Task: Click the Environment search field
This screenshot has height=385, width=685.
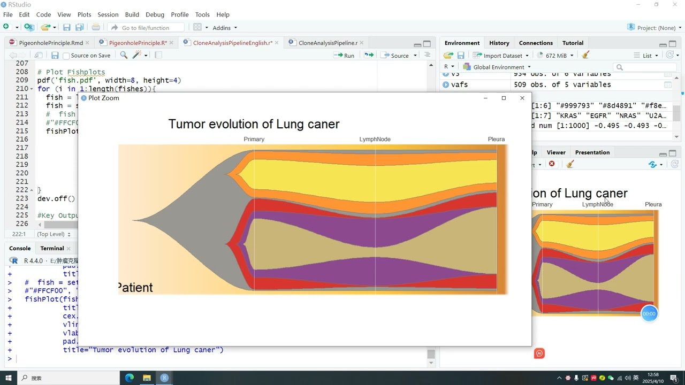Action: [646, 67]
